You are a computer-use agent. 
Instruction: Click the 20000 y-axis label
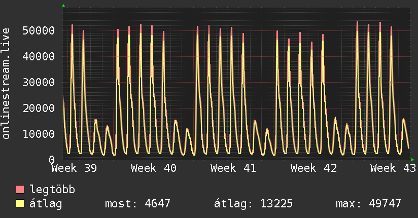[39, 108]
